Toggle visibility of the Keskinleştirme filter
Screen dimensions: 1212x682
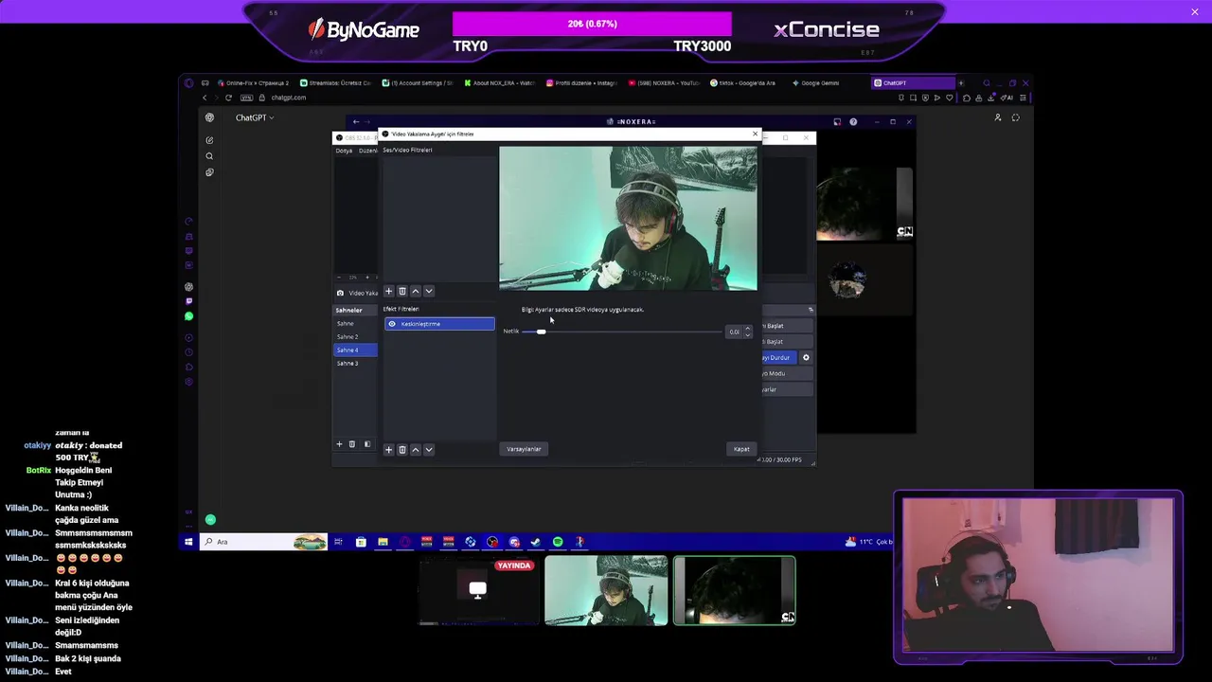click(392, 324)
